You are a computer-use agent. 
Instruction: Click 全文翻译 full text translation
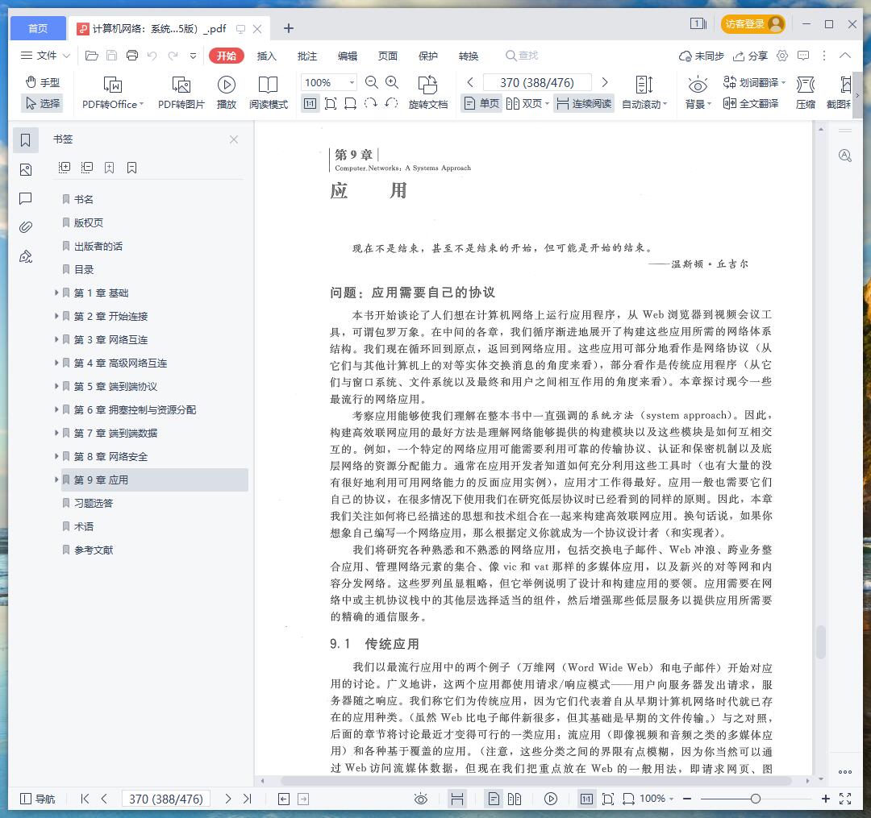point(751,103)
